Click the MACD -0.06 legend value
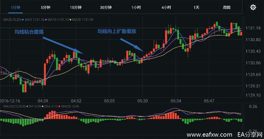Image resolution: width=264 pixels, height=139 pixels. [70, 106]
